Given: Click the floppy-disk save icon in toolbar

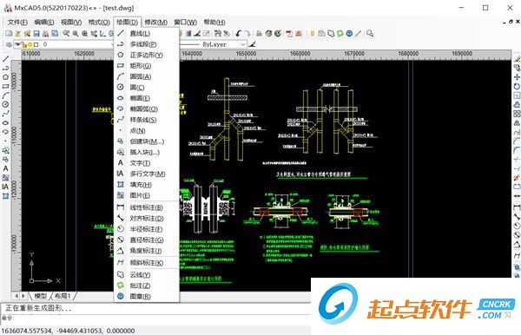Looking at the screenshot, I should point(36,34).
